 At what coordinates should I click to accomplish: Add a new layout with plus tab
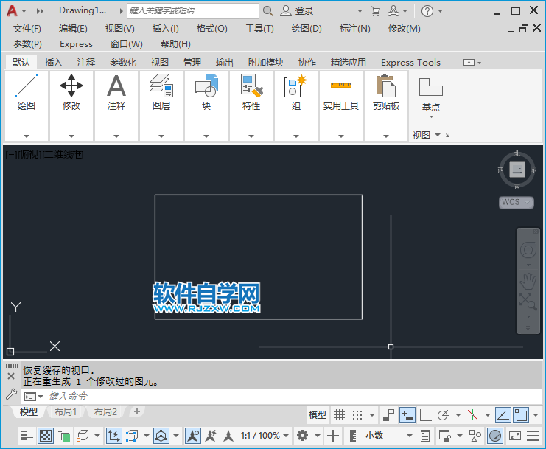point(137,411)
